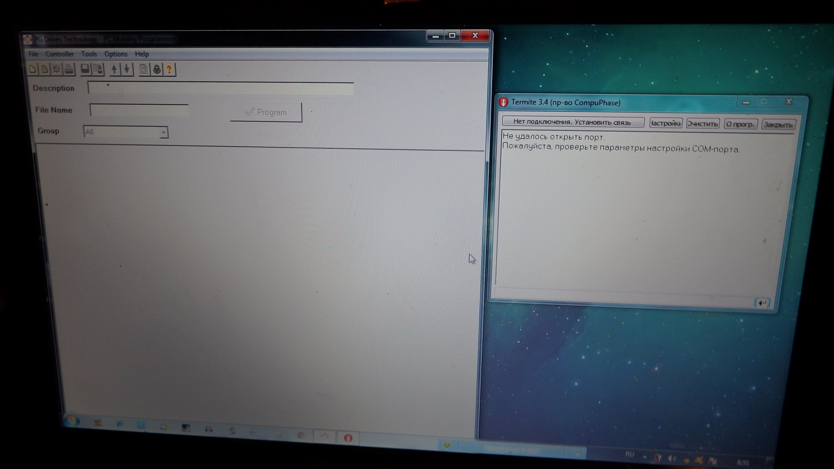
Task: Click the green shield icon on the taskbar
Action: point(447,445)
